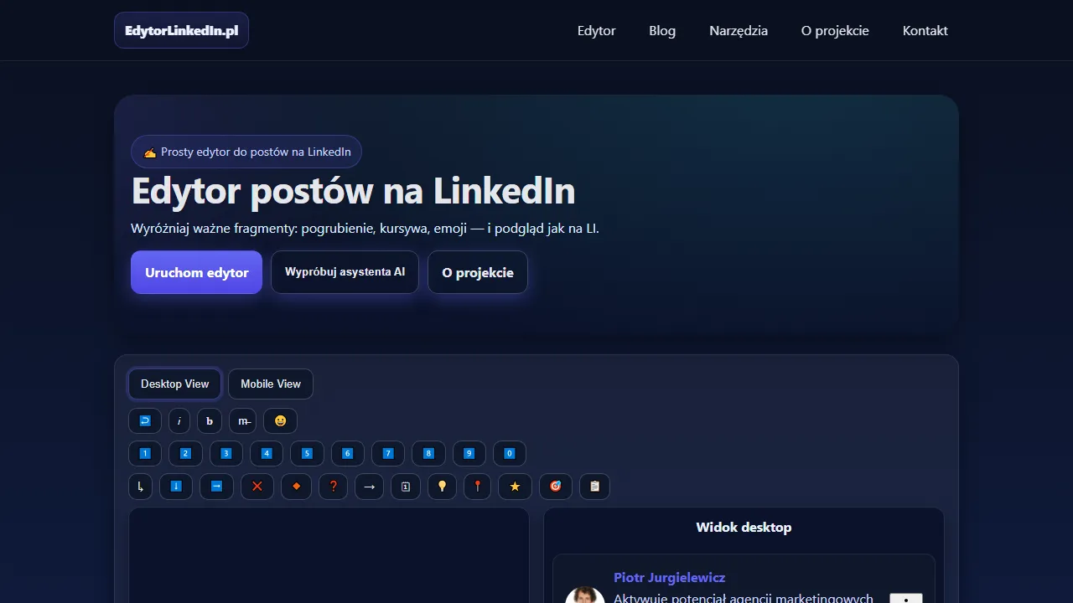Insert the orange diamond emoji
The image size is (1073, 603).
(x=296, y=487)
